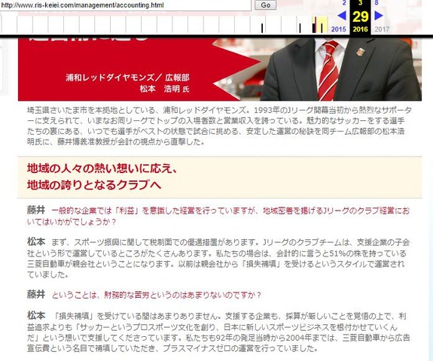Open previous month capture labeled 2
Screen dimensions: 433x361
344,3
